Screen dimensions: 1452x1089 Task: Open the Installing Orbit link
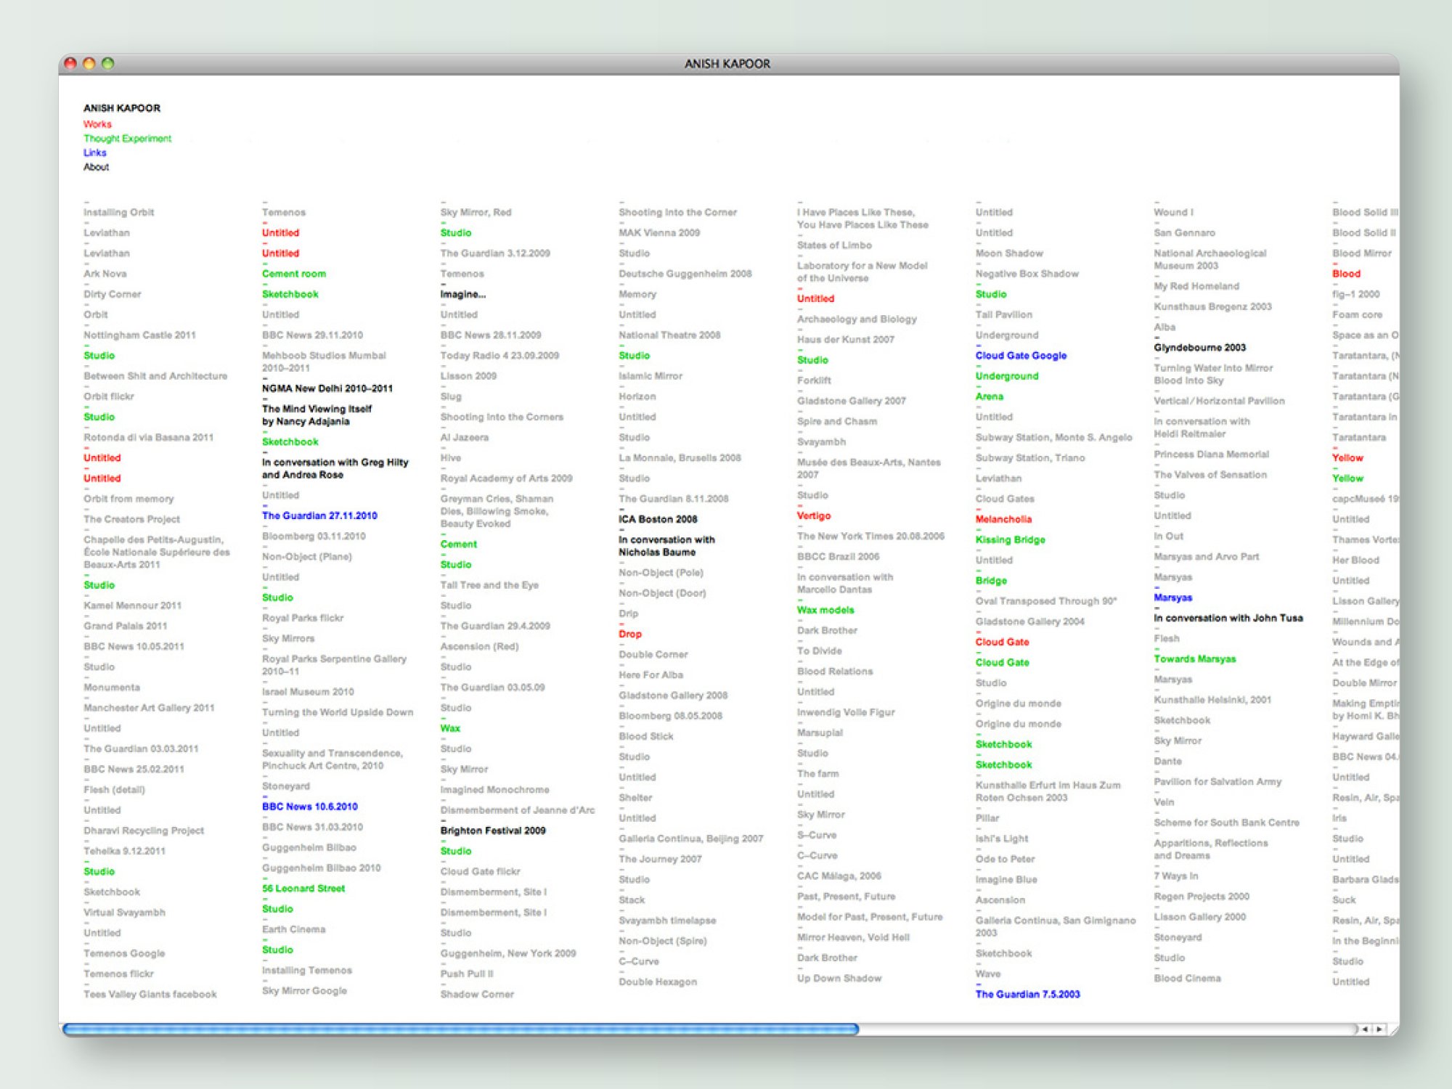(x=118, y=213)
